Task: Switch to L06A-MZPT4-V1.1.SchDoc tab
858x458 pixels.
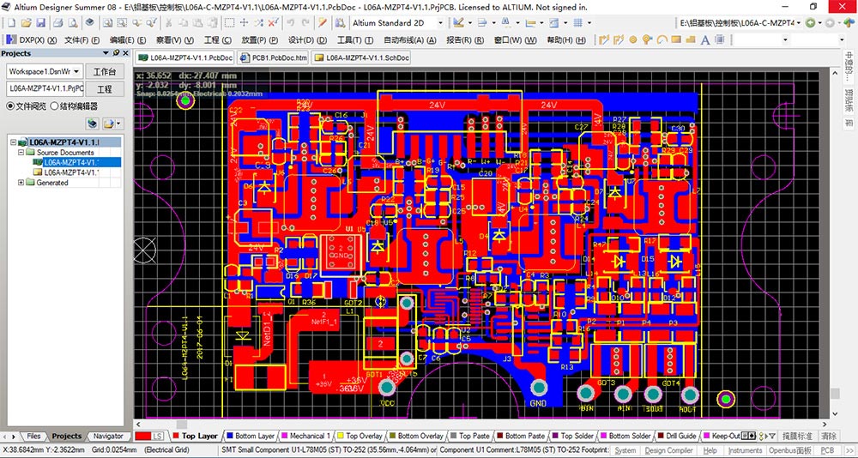Action: pyautogui.click(x=361, y=57)
